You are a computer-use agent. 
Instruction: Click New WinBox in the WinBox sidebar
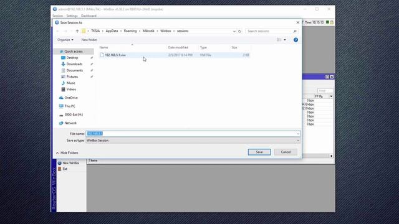pos(70,163)
